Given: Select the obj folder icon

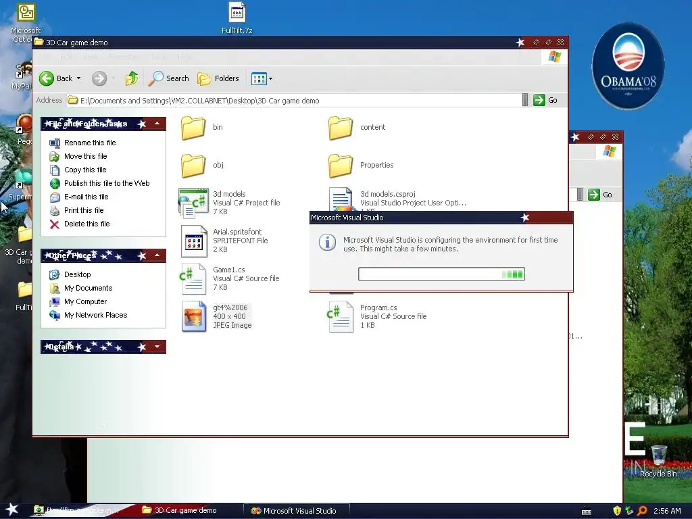Looking at the screenshot, I should point(193,166).
